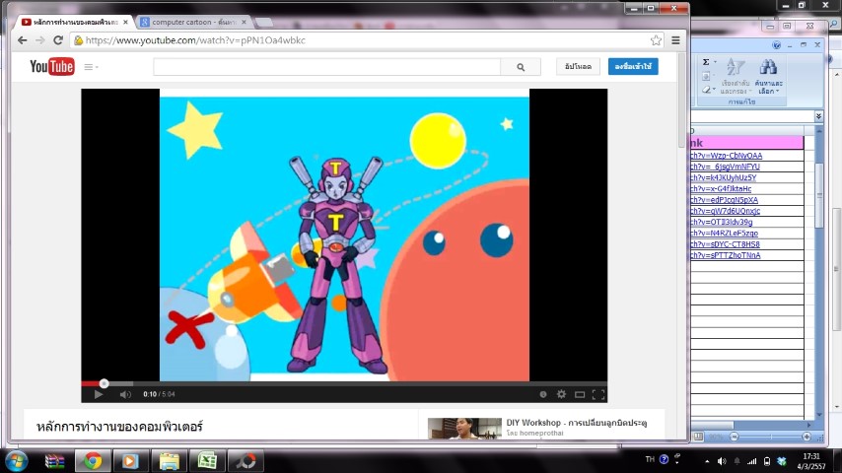The width and height of the screenshot is (842, 473).
Task: Open Find and Select in Excel
Action: tap(768, 76)
